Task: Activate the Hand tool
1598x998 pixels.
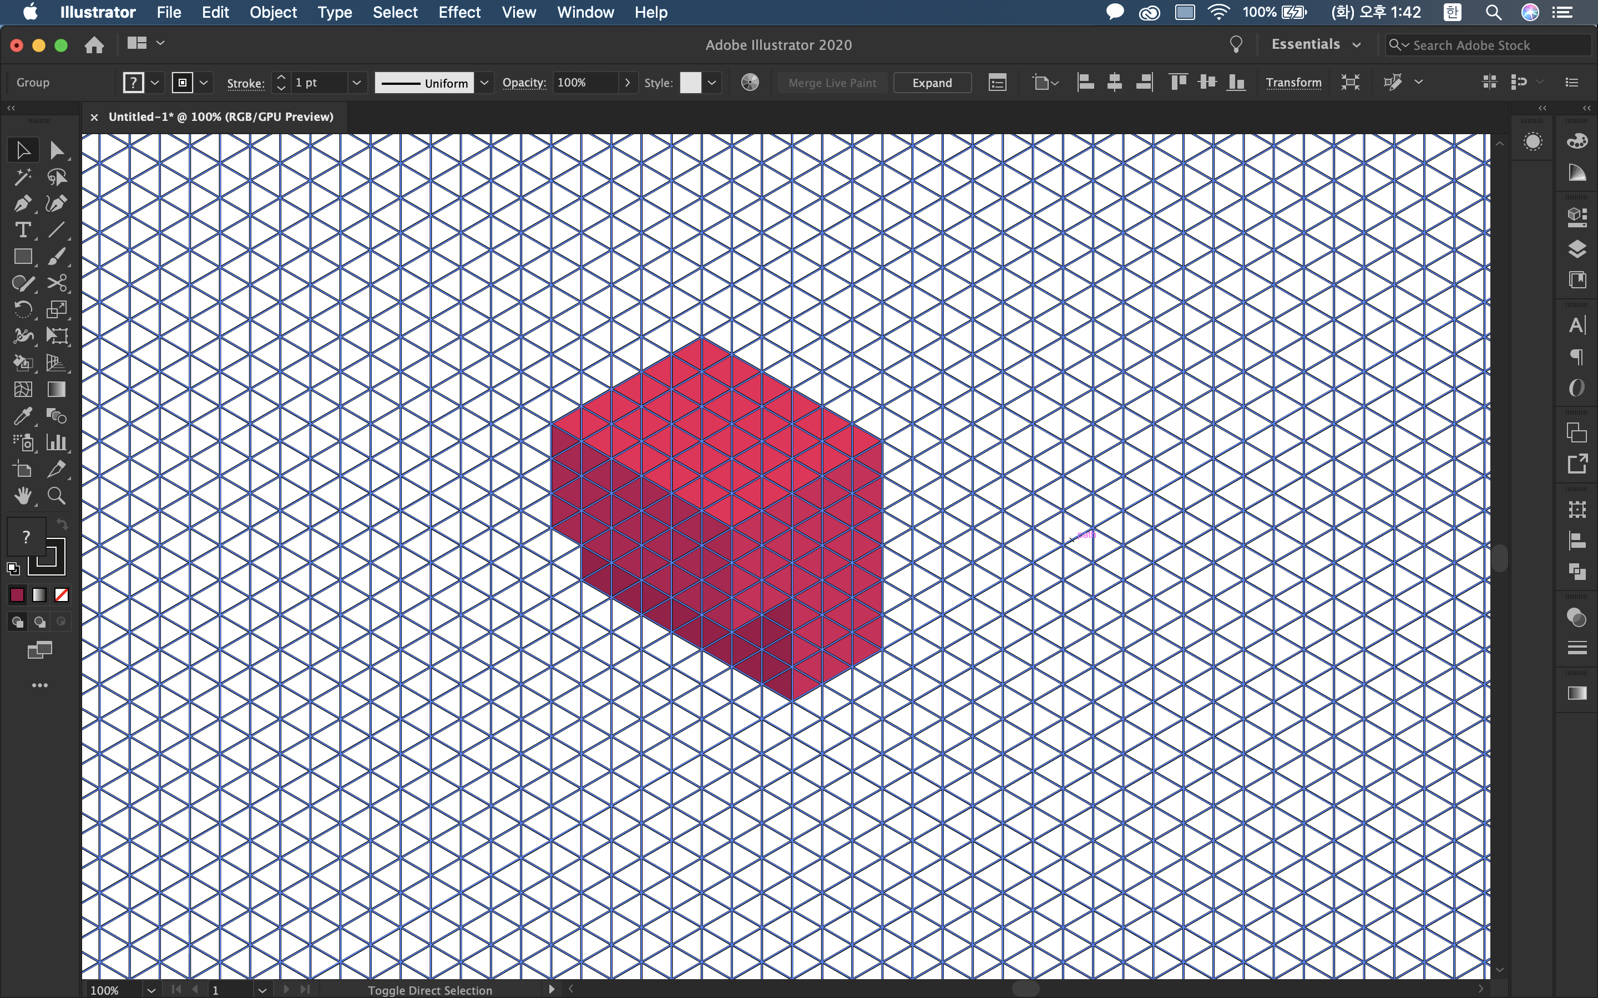Action: [22, 496]
